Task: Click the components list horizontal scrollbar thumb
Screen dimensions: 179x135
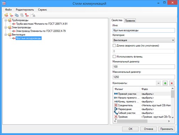Action: tap(132, 121)
